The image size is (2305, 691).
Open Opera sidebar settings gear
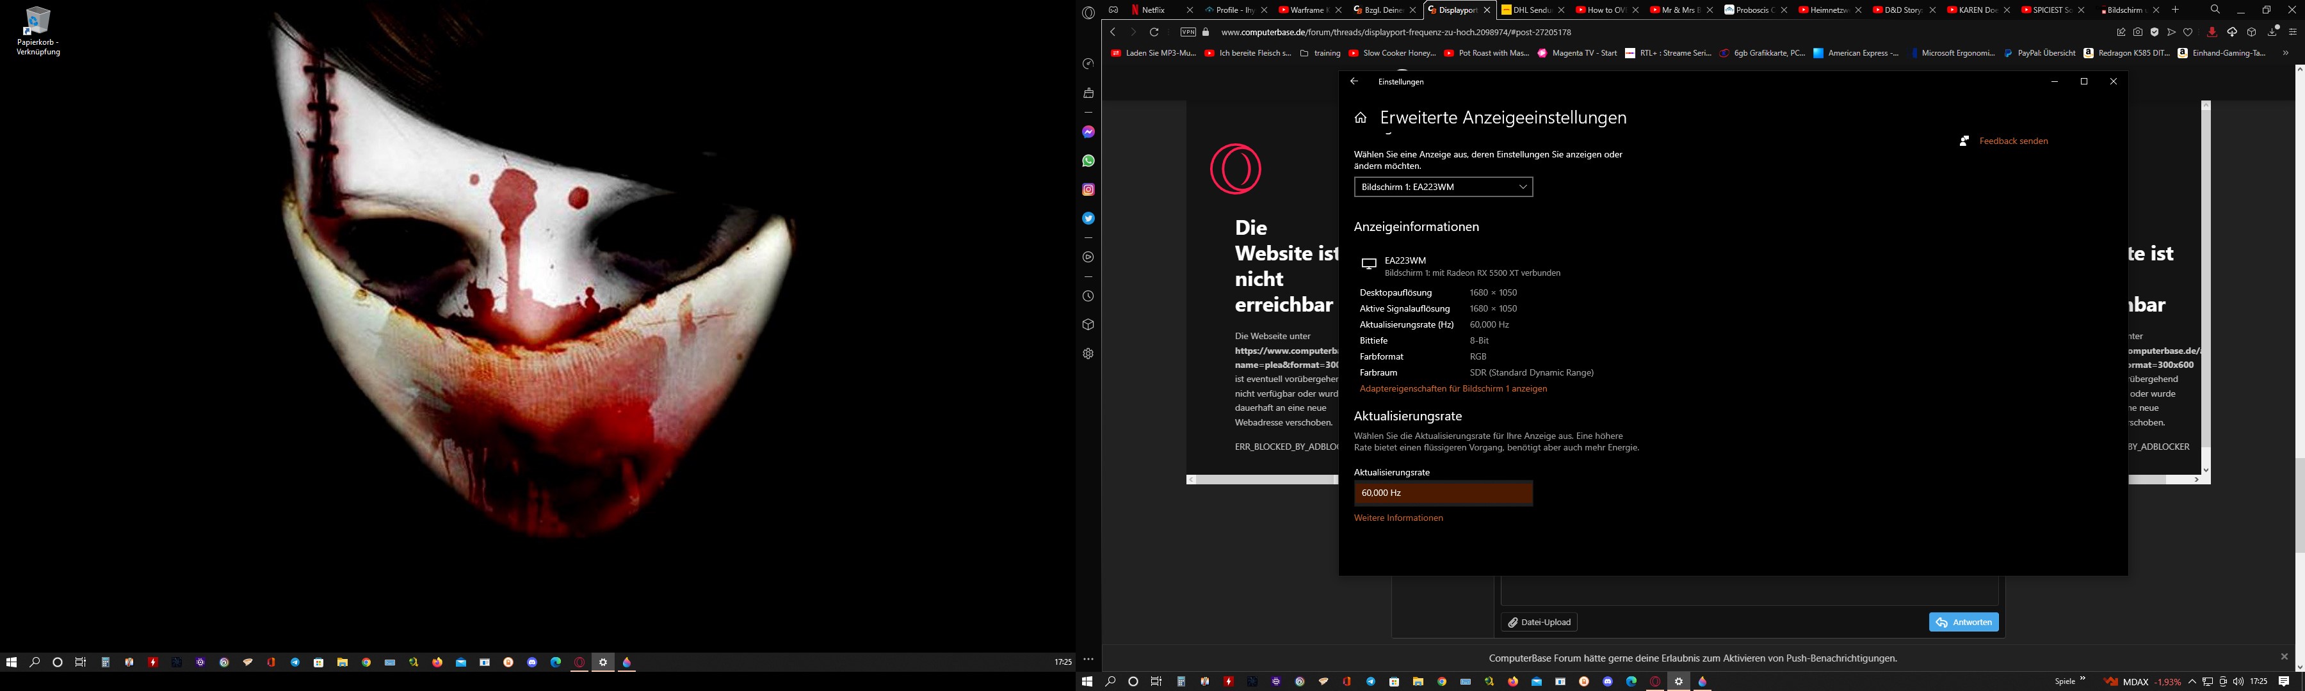click(x=1088, y=353)
